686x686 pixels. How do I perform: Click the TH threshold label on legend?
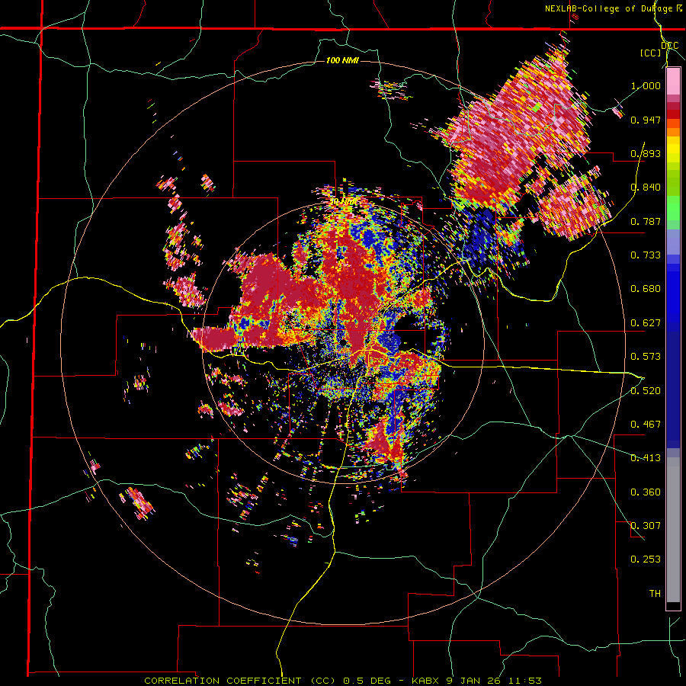[x=655, y=594]
